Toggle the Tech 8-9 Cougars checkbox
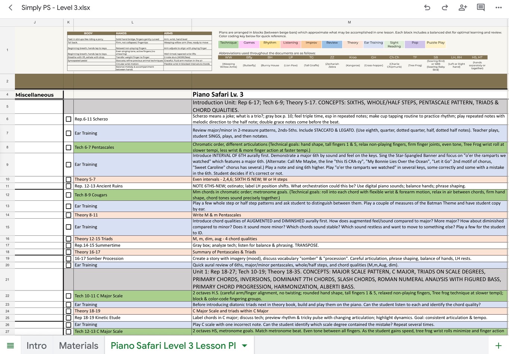The width and height of the screenshot is (509, 354). coord(69,195)
